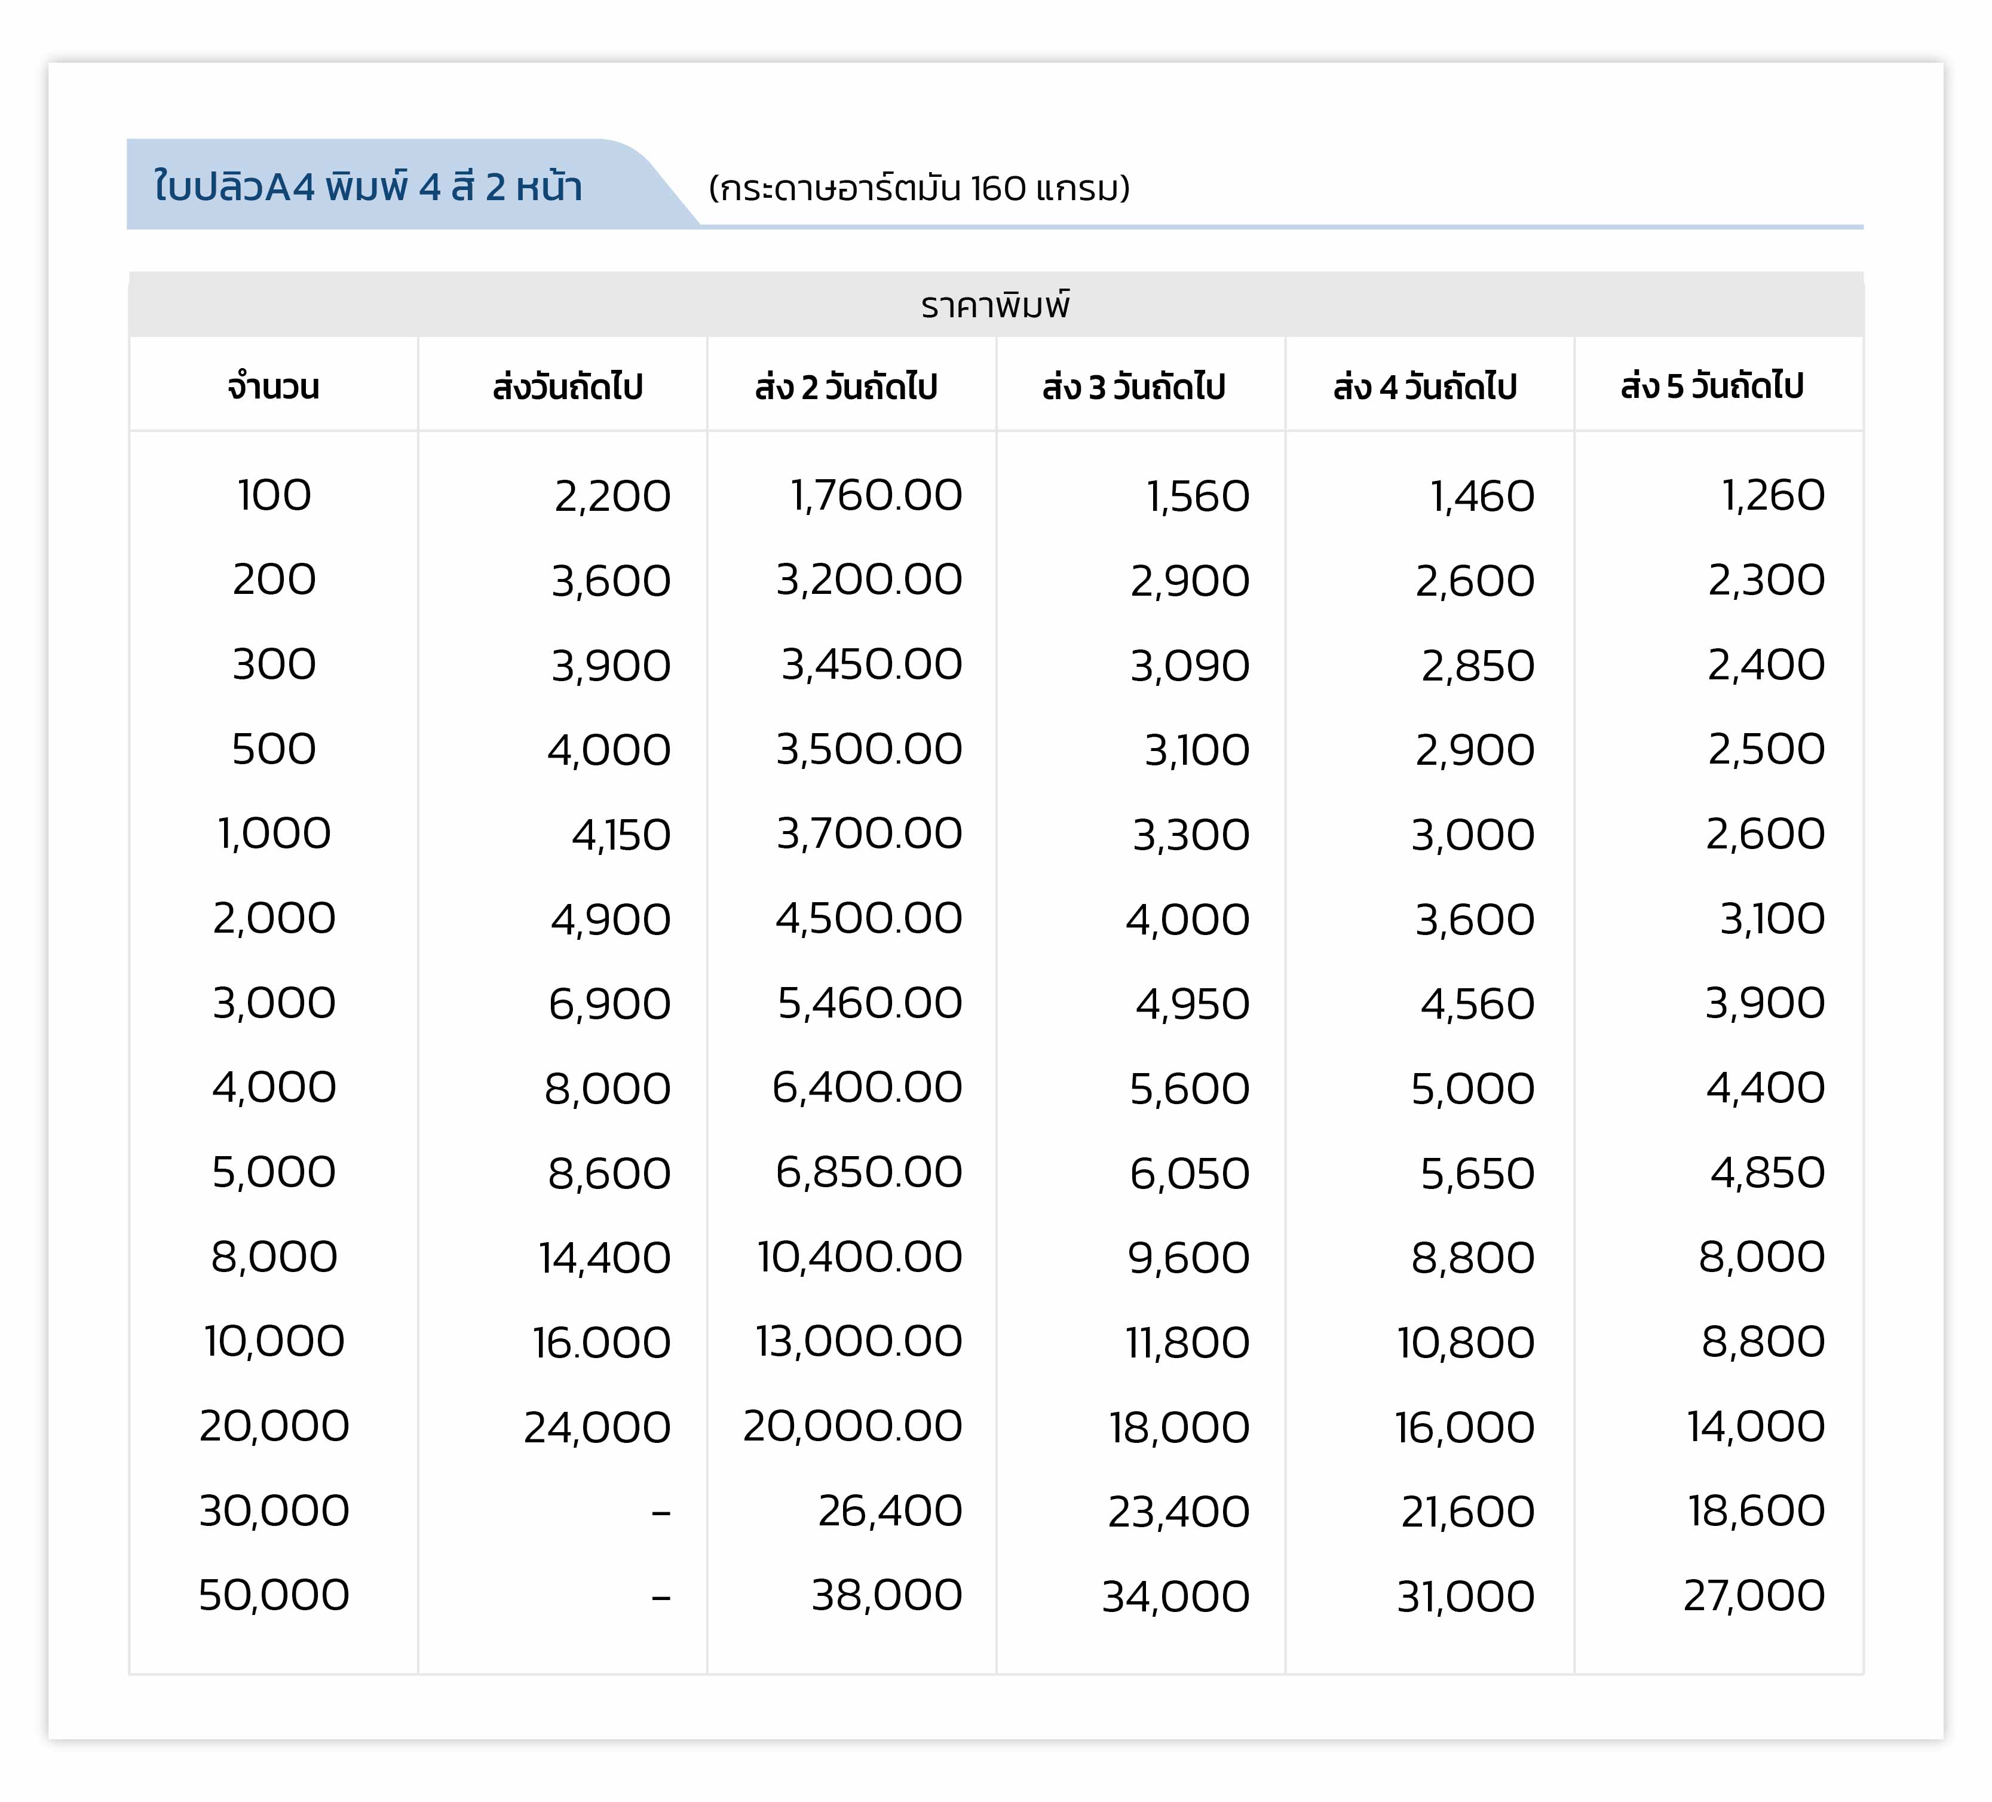Click the ราคาพิมพ์ header bar

995,305
